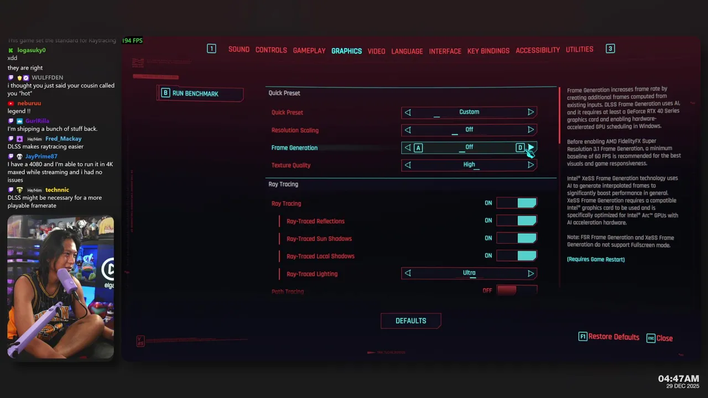This screenshot has height=398, width=708.
Task: Select the Resolution Scaling Off value selector
Action: pyautogui.click(x=469, y=130)
